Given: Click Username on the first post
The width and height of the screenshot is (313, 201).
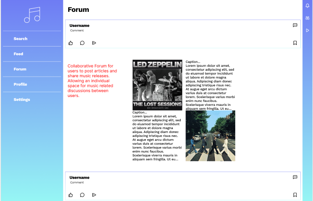Looking at the screenshot, I should click(x=80, y=25).
